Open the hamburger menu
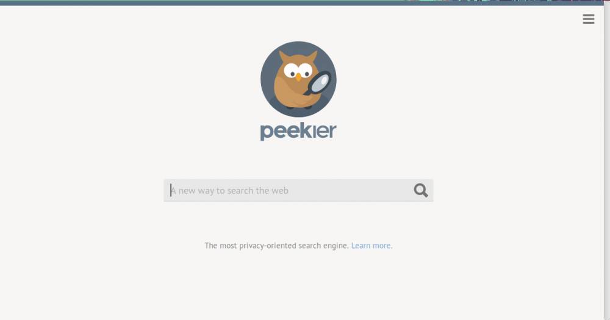This screenshot has width=610, height=320. [588, 19]
